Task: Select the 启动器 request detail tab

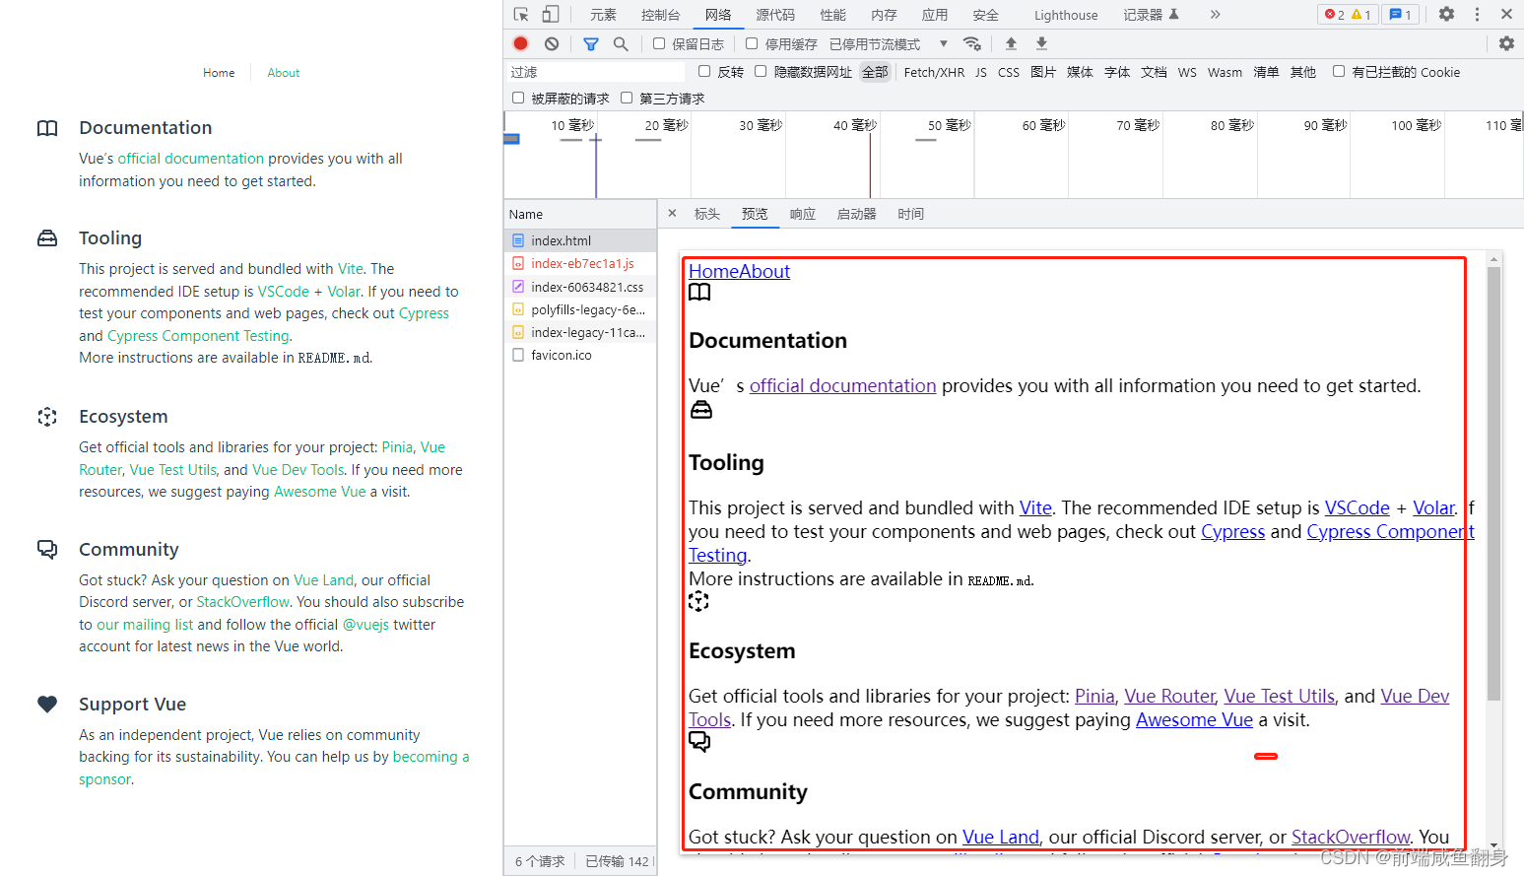Action: pos(856,214)
